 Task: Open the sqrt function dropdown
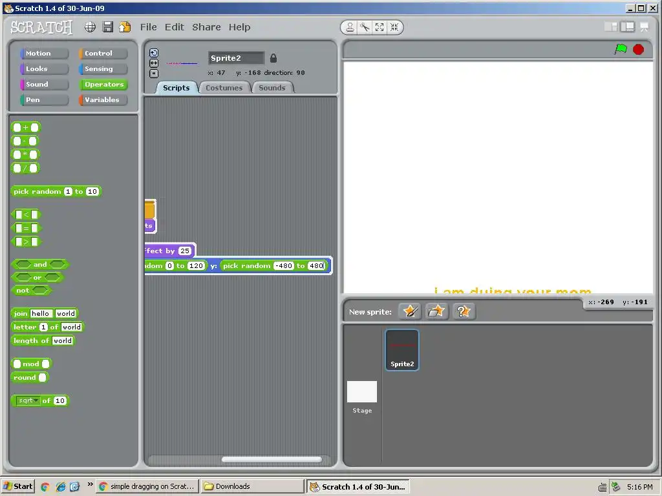28,400
